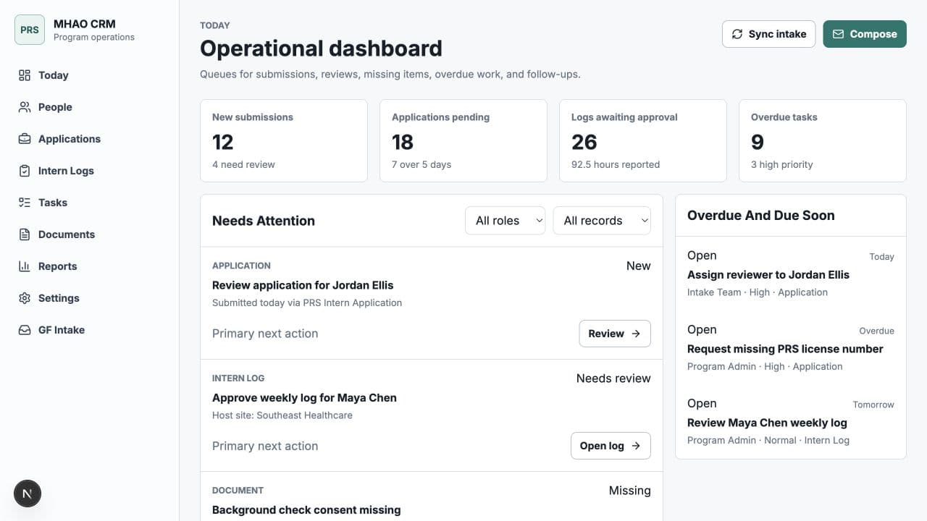The width and height of the screenshot is (927, 521).
Task: Click MHAO CRM title in sidebar
Action: [x=85, y=24]
